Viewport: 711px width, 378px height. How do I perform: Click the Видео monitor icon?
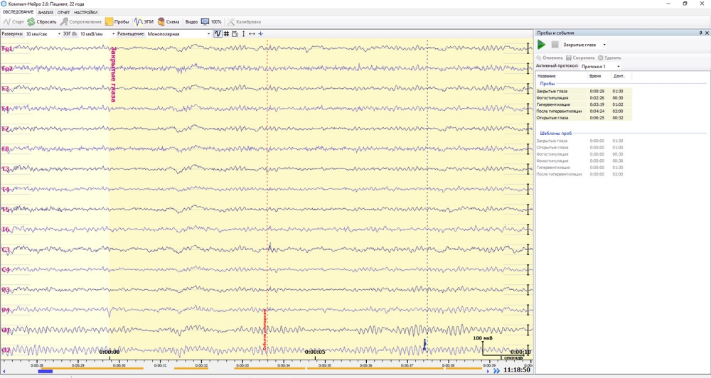coord(205,22)
